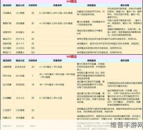Image resolution: width=143 pixels, height=130 pixels.
Task: Click "魔法名称" header in lv5 table
Action: point(7,61)
